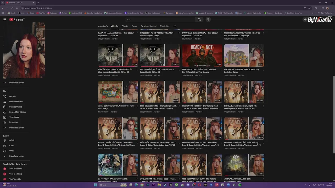Open Tüm Yer İşaretleri bookmarks folder
The image size is (335, 188).
pos(325,13)
